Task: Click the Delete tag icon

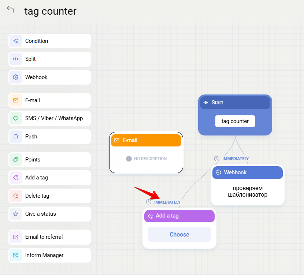Action: 15,196
